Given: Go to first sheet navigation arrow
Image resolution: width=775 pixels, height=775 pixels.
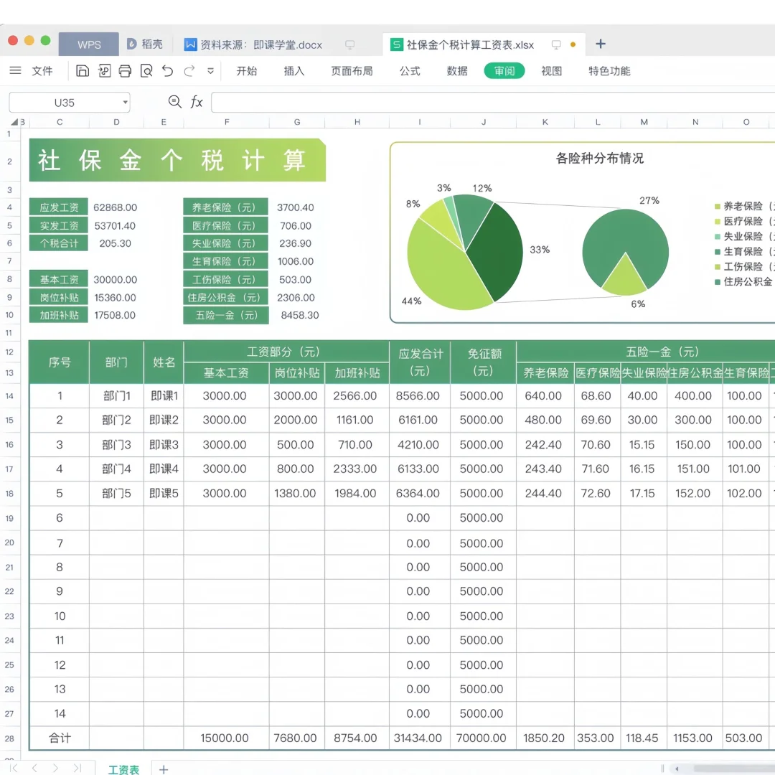Looking at the screenshot, I should [x=14, y=768].
